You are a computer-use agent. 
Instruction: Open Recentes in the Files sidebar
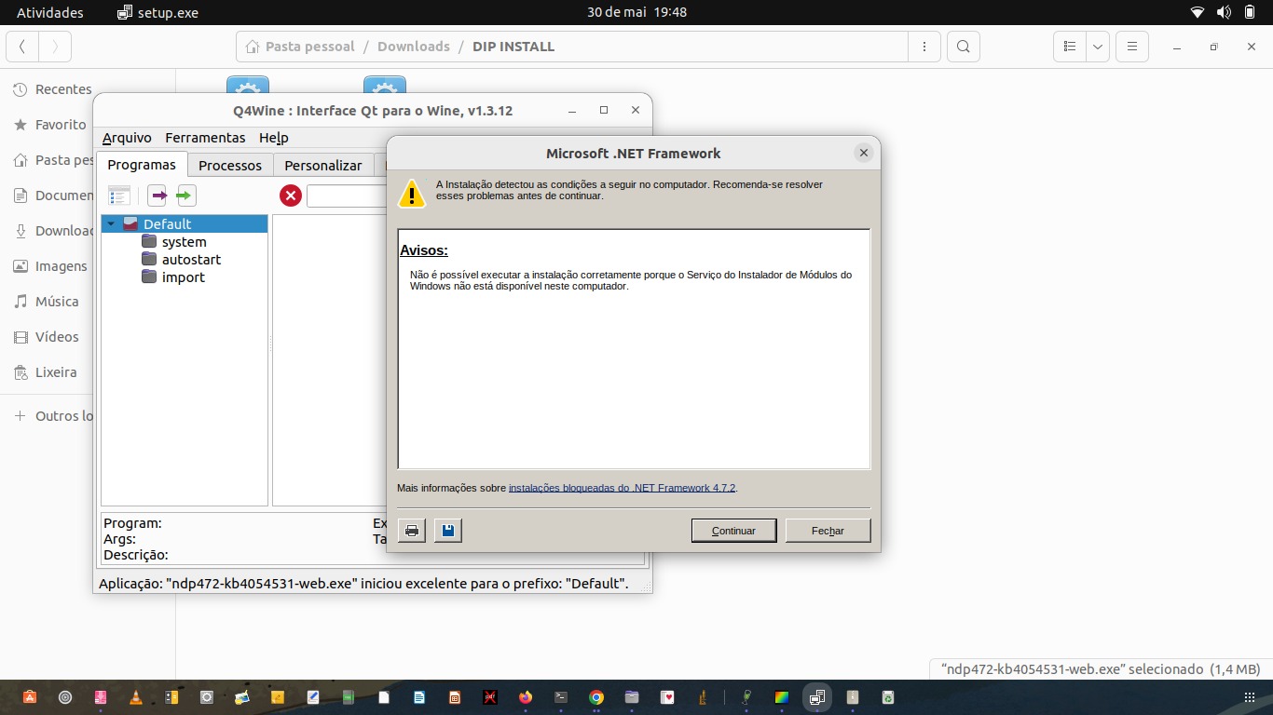pos(52,89)
